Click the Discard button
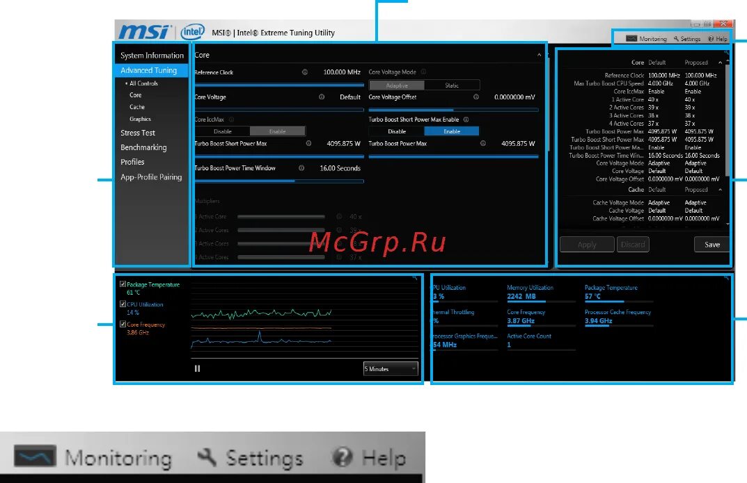The width and height of the screenshot is (747, 483). coord(633,245)
